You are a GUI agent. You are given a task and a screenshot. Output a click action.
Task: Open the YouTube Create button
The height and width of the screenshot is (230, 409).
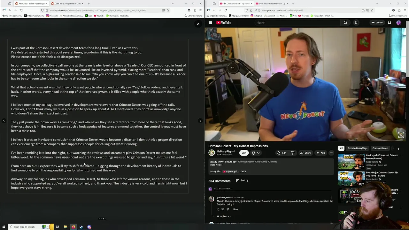click(x=377, y=23)
